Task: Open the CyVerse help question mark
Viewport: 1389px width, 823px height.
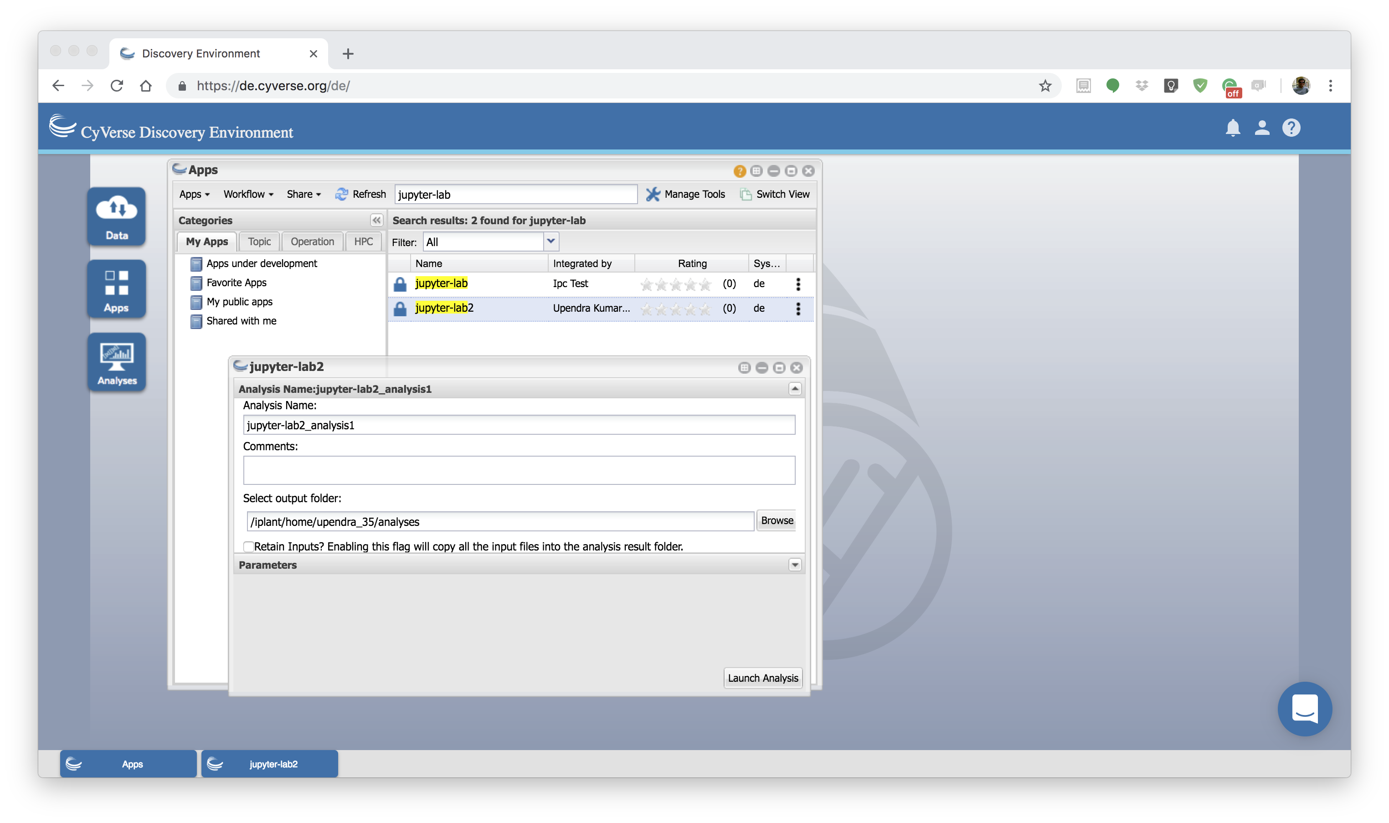Action: [1291, 128]
